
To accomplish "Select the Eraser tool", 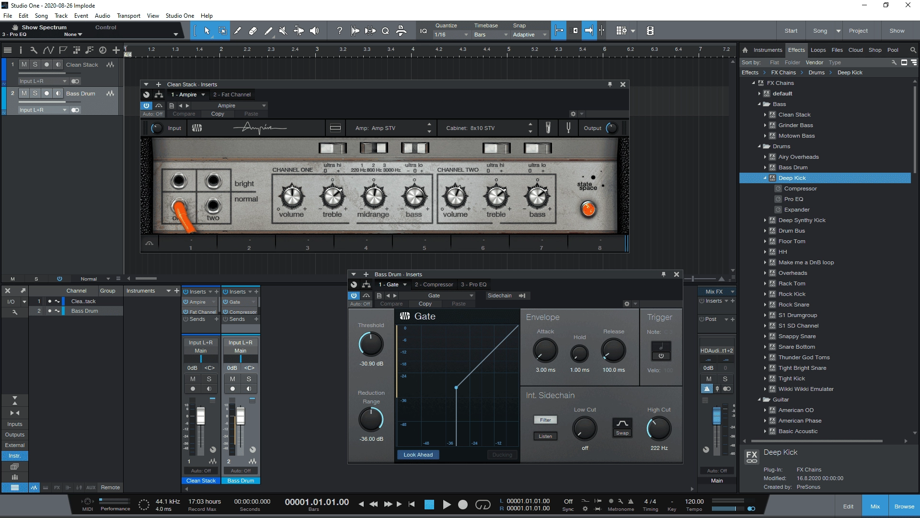I will point(253,31).
